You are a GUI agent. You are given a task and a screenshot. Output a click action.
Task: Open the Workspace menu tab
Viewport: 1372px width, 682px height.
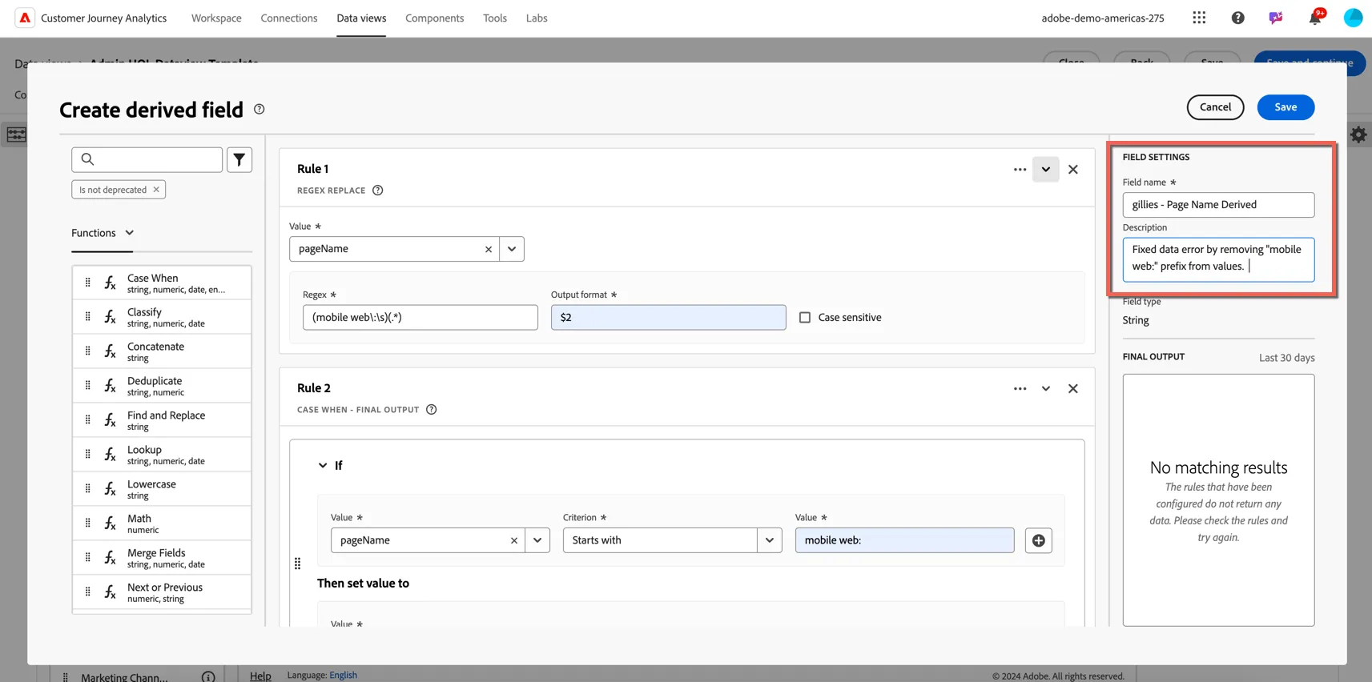tap(216, 18)
